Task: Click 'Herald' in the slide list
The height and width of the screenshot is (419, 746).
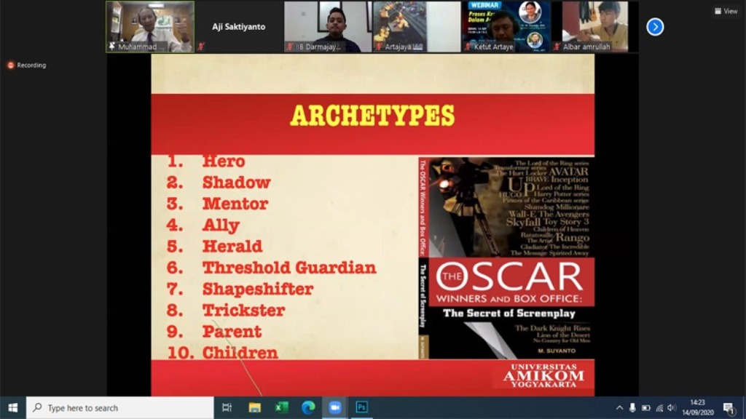Action: [232, 246]
